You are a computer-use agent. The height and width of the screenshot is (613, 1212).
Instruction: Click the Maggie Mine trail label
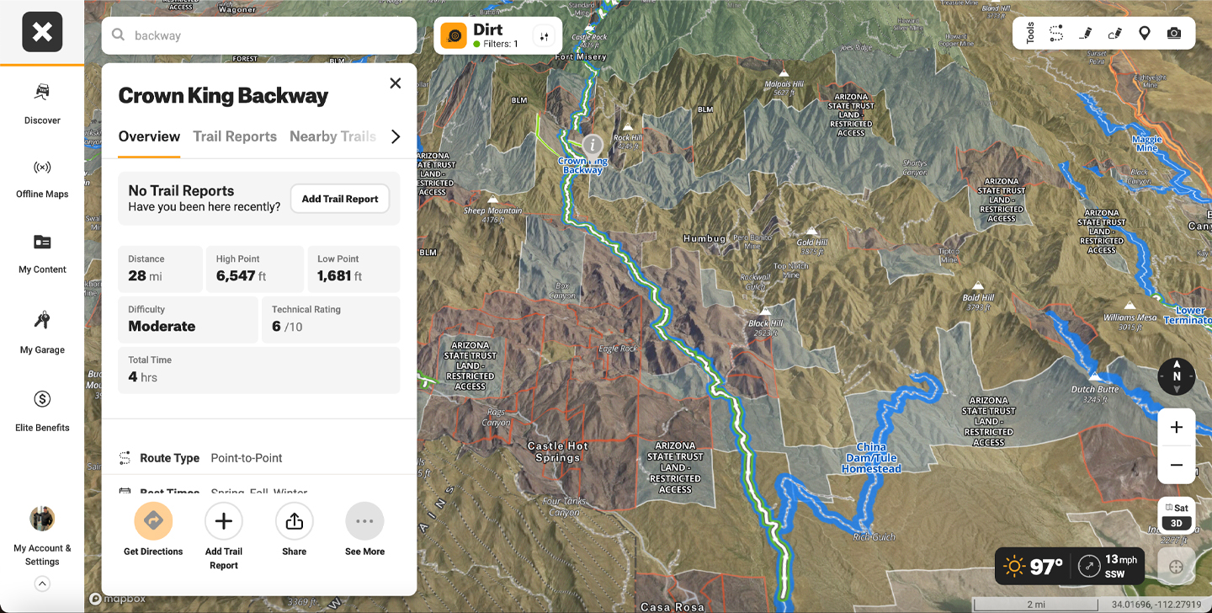1146,144
